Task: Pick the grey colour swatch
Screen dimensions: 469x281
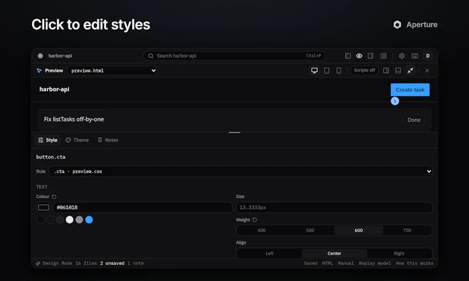Action: click(79, 220)
